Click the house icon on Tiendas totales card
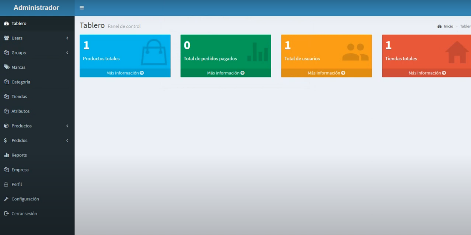The width and height of the screenshot is (471, 235). [x=457, y=52]
